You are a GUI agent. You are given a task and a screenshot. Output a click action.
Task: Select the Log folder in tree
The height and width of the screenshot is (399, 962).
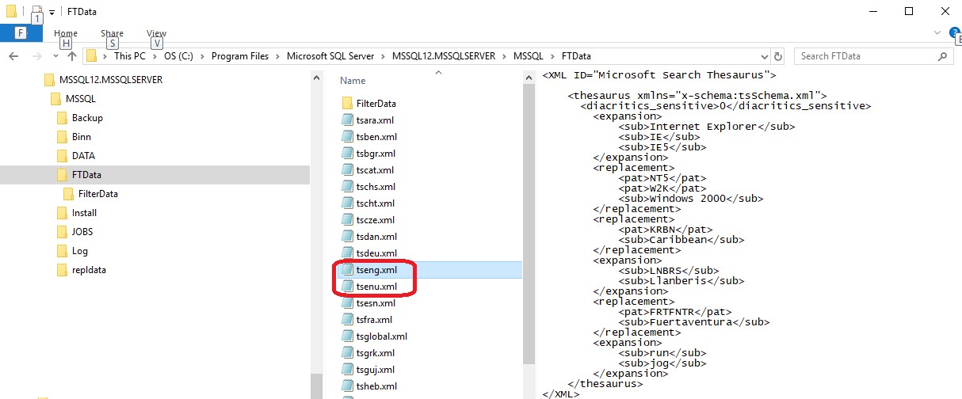(x=80, y=251)
